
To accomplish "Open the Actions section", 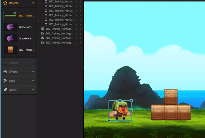I will (19, 63).
